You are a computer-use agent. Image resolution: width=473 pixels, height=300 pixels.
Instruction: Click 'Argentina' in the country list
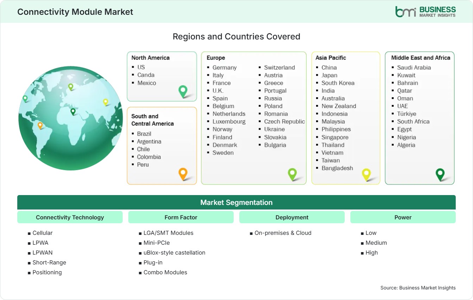[149, 142]
